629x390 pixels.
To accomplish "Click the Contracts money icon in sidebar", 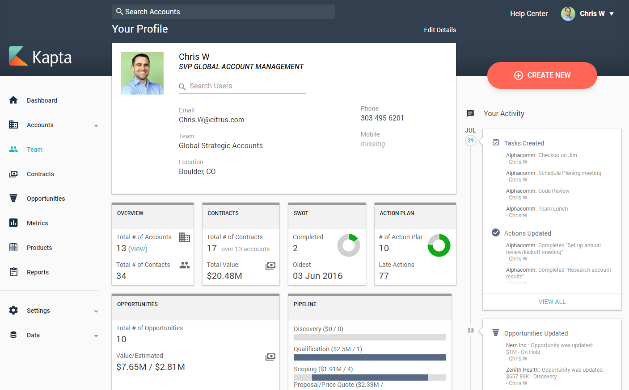I will pyautogui.click(x=13, y=174).
